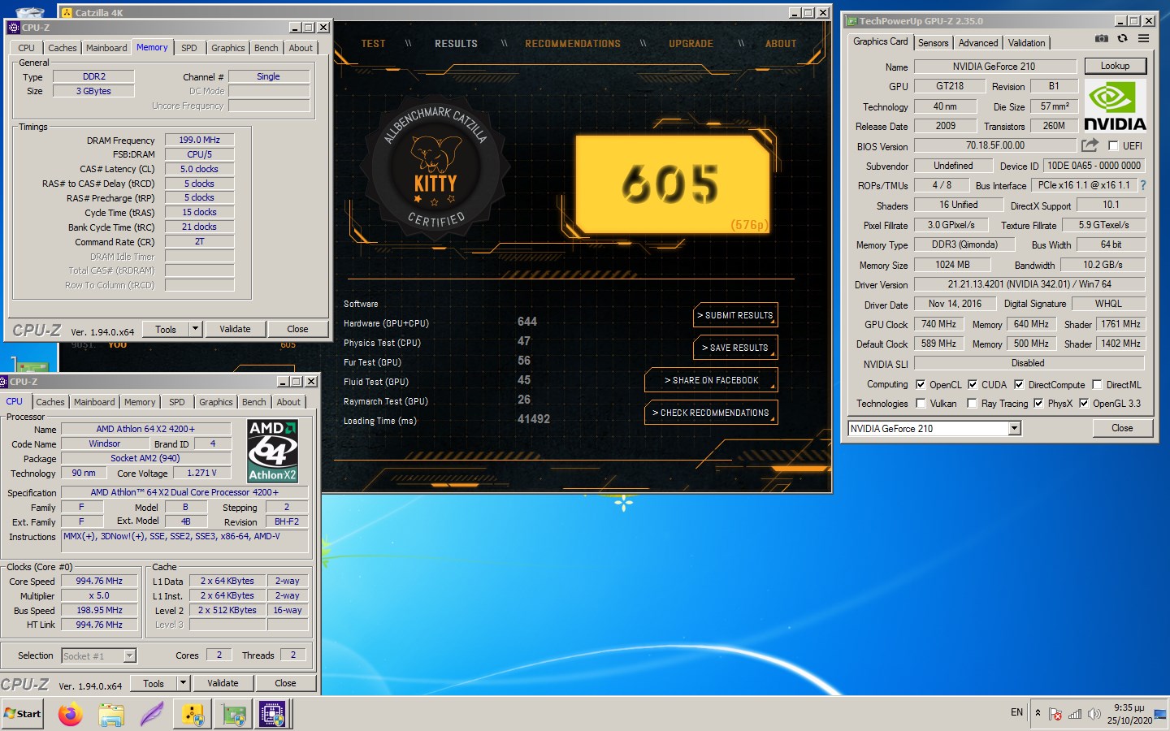Image resolution: width=1170 pixels, height=731 pixels.
Task: Open Firefox from the taskbar
Action: [71, 714]
